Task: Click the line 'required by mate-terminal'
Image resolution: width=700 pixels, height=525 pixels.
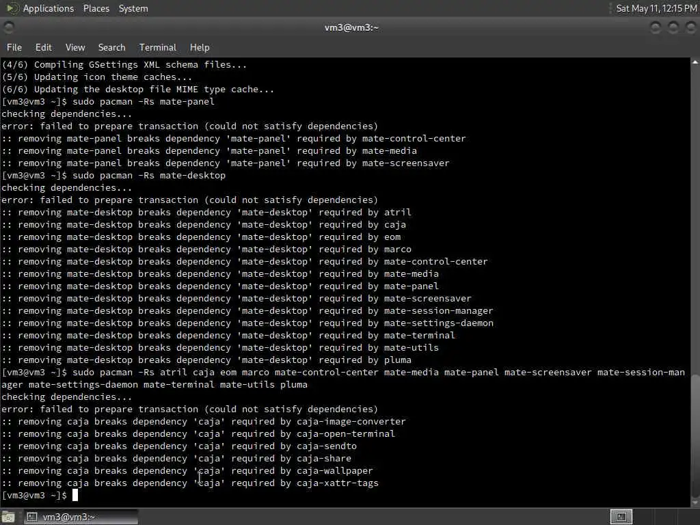Action: [228, 335]
